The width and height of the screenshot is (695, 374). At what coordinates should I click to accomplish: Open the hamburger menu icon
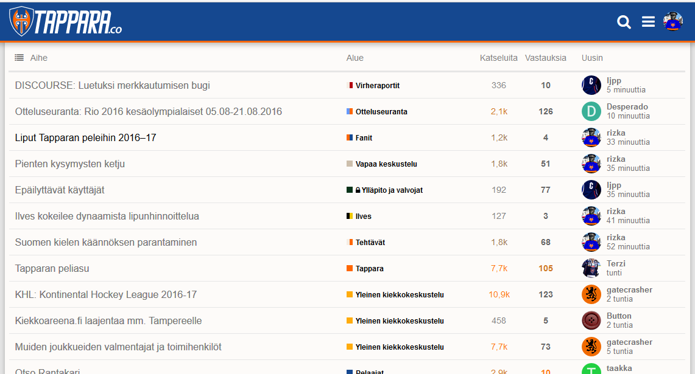pos(648,22)
